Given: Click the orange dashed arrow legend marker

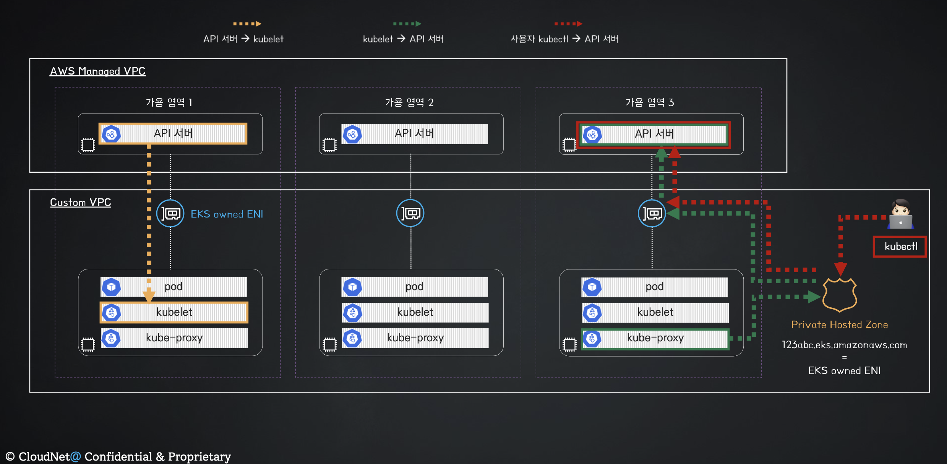Looking at the screenshot, I should (247, 24).
